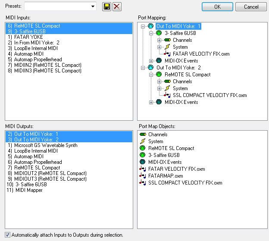Open the Presets dropdown arrow

(93, 6)
